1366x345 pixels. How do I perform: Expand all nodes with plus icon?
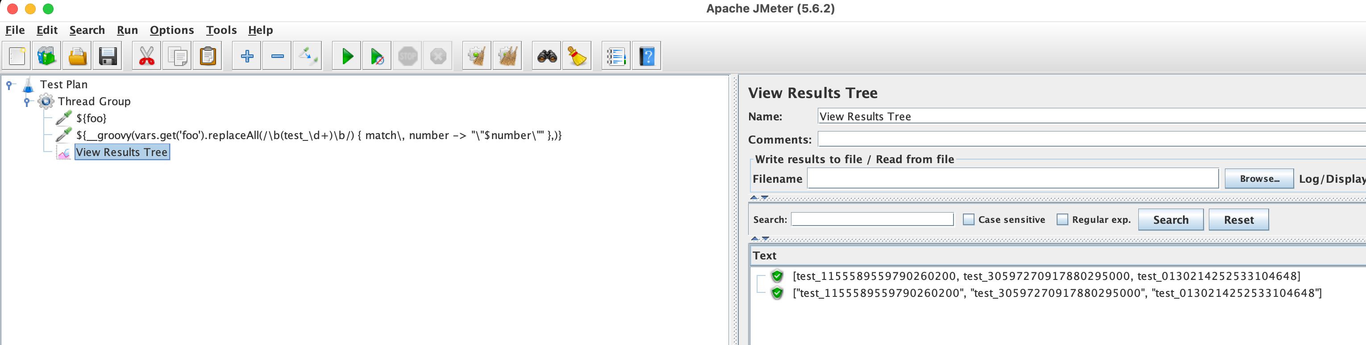246,56
